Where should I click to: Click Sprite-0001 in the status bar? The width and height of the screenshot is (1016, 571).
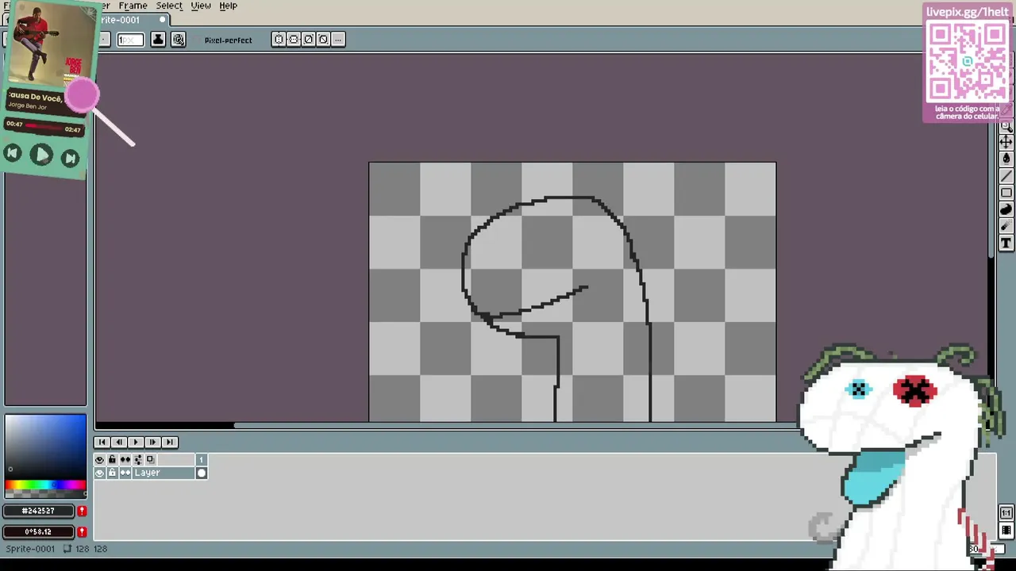coord(30,549)
